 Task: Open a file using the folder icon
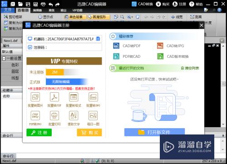[20, 4]
